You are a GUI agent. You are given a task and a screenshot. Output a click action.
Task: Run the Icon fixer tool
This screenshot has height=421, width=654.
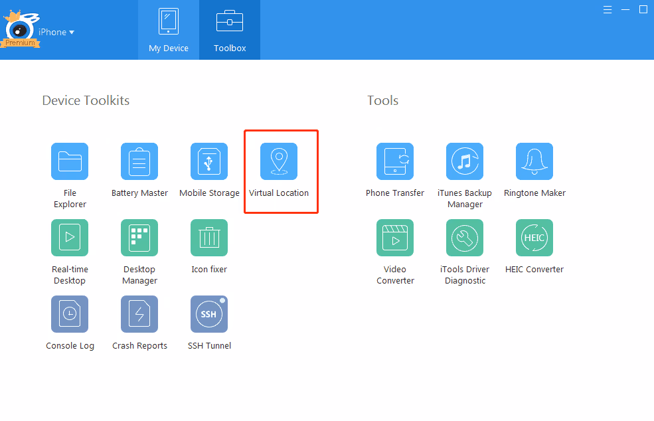(209, 238)
